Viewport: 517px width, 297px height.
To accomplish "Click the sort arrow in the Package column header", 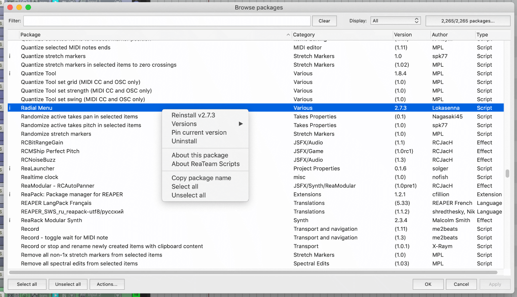I will 288,34.
